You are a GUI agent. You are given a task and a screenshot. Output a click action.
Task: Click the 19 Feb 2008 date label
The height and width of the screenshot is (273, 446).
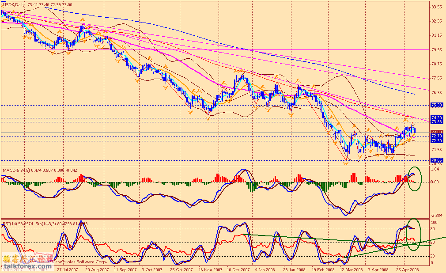(x=323, y=269)
